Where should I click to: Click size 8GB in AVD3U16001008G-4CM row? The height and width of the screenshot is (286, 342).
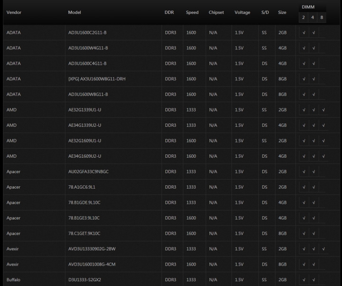tap(283, 265)
